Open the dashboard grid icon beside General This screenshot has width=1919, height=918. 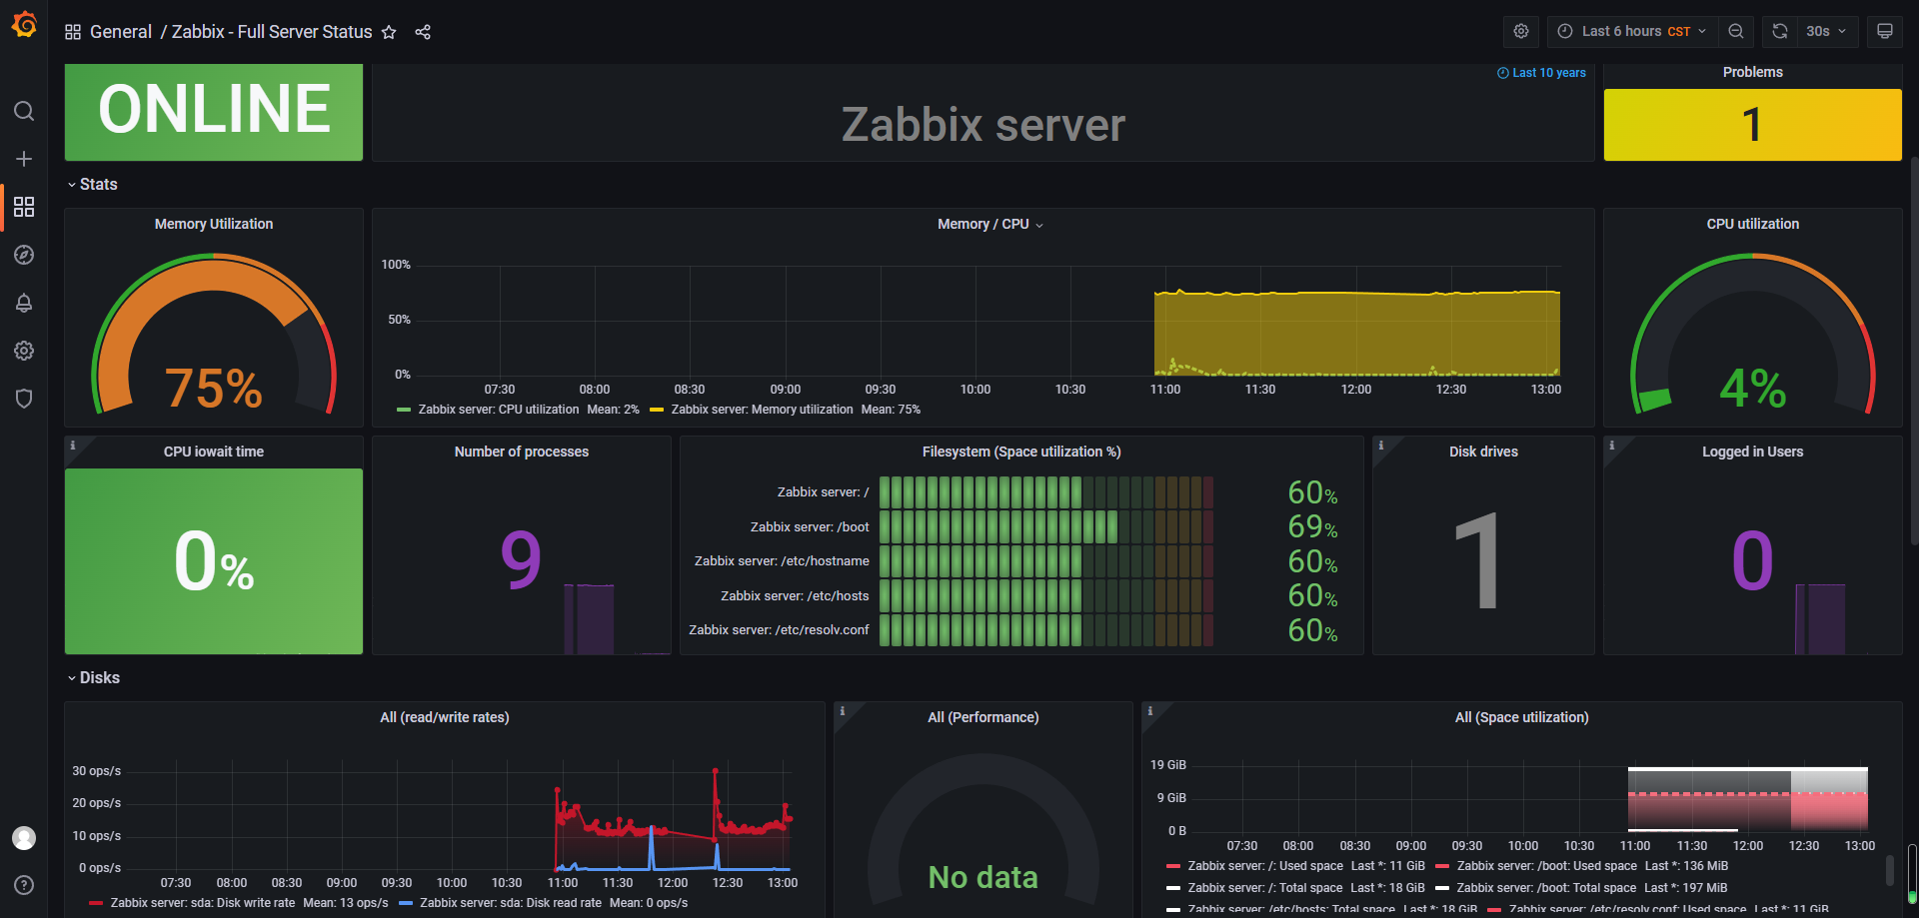[x=73, y=32]
